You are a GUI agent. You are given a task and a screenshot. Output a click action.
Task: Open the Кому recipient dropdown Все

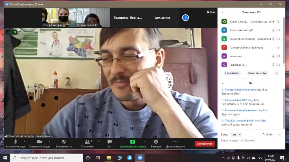[x=236, y=135]
